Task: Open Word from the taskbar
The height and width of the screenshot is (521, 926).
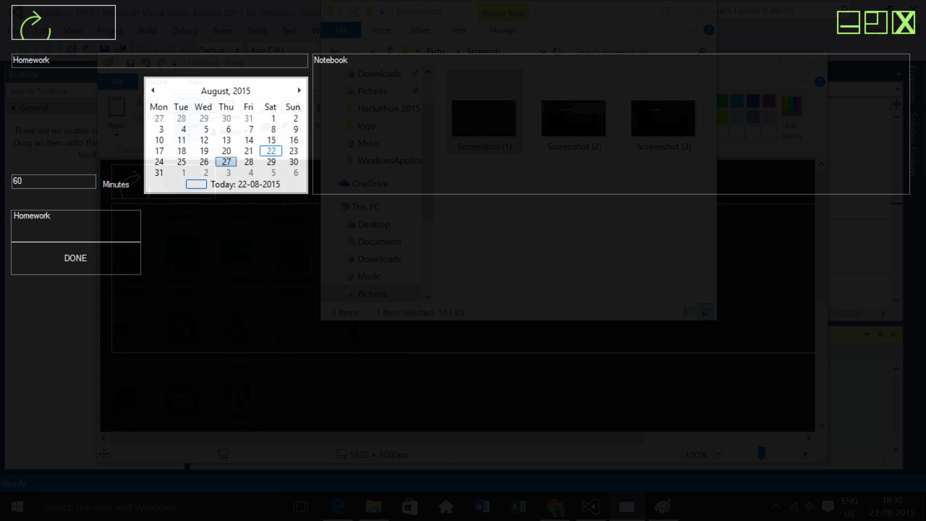Action: click(482, 507)
